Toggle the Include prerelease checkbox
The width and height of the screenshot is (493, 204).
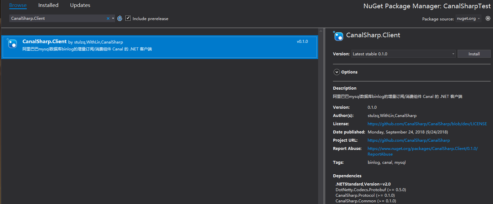point(128,18)
